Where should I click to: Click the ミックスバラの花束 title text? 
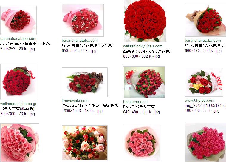pyautogui.click(x=139, y=107)
